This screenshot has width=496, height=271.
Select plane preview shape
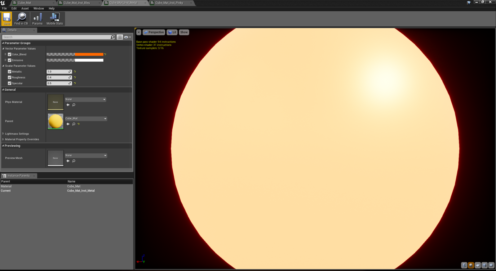tap(478, 265)
